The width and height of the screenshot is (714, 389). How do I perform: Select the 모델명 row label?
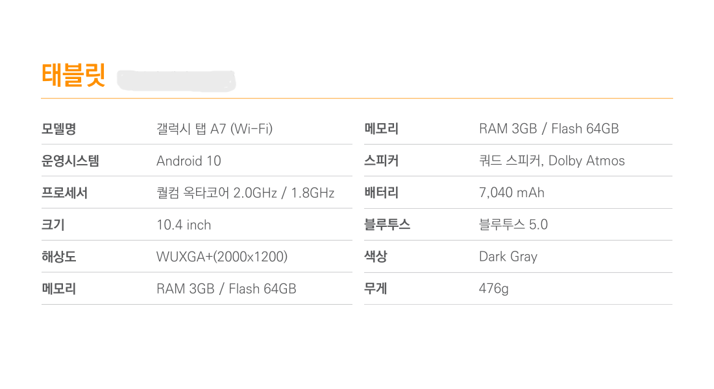(x=59, y=129)
